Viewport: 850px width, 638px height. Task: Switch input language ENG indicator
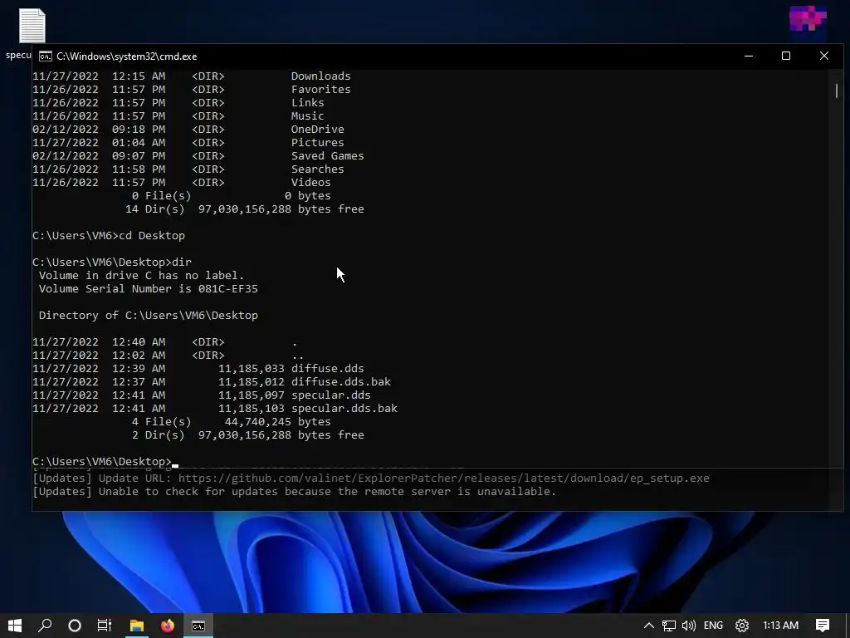(x=713, y=626)
